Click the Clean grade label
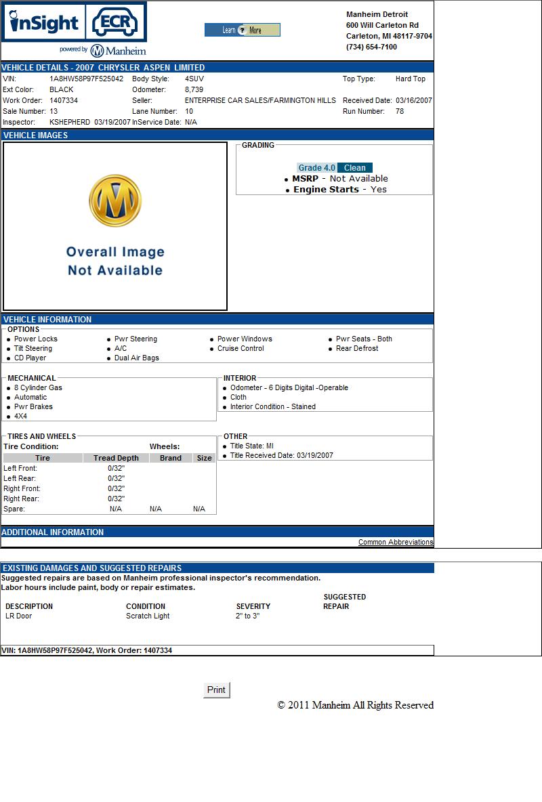This screenshot has height=802, width=542. [x=355, y=168]
